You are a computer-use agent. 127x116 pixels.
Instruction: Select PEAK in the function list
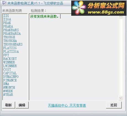point(7,23)
